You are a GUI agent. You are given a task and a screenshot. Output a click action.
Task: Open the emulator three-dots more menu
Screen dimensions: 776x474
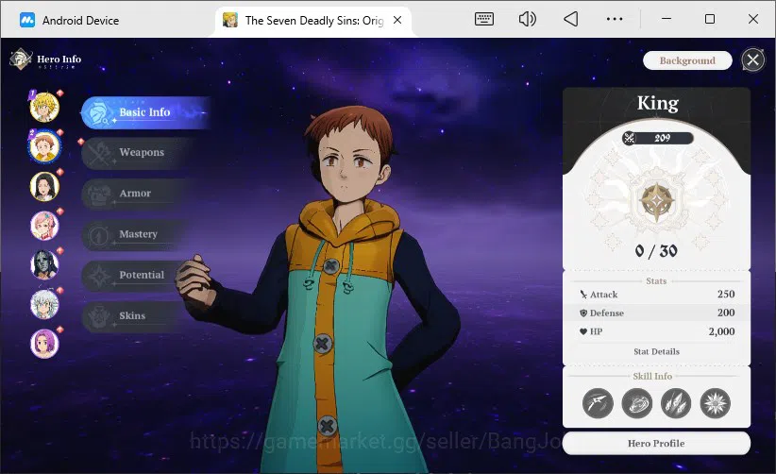click(x=615, y=19)
